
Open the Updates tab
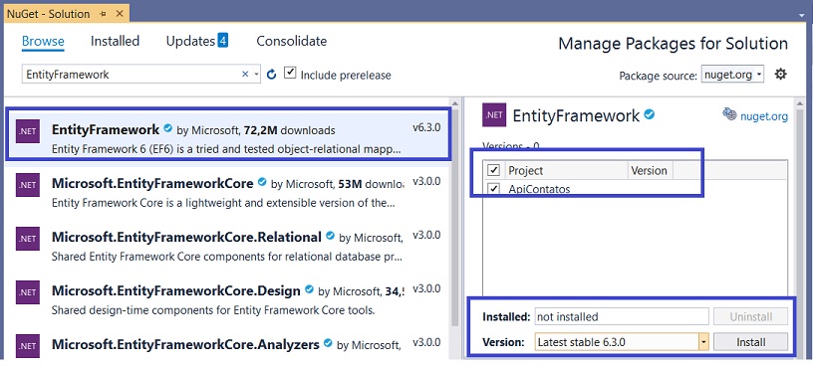pyautogui.click(x=197, y=41)
